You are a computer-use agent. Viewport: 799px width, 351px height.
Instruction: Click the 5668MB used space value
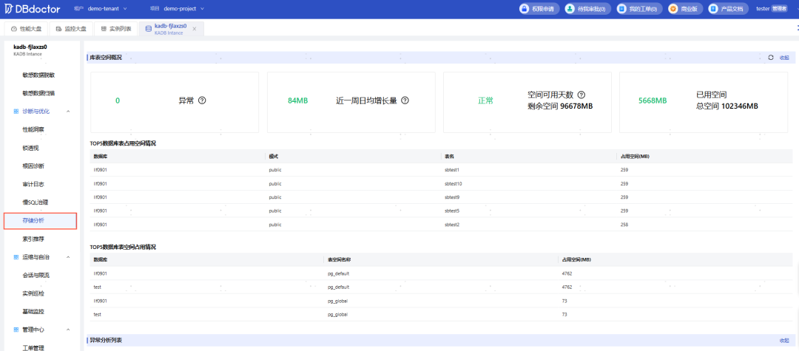653,100
